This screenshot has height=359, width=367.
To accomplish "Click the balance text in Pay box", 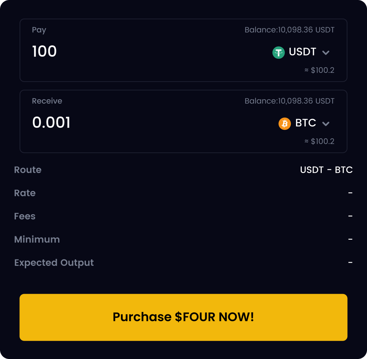I will (290, 30).
